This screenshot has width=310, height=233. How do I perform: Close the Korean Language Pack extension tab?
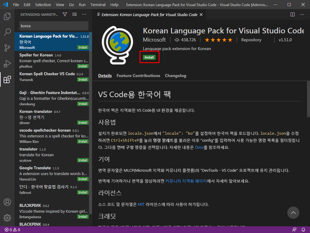pyautogui.click(x=201, y=15)
